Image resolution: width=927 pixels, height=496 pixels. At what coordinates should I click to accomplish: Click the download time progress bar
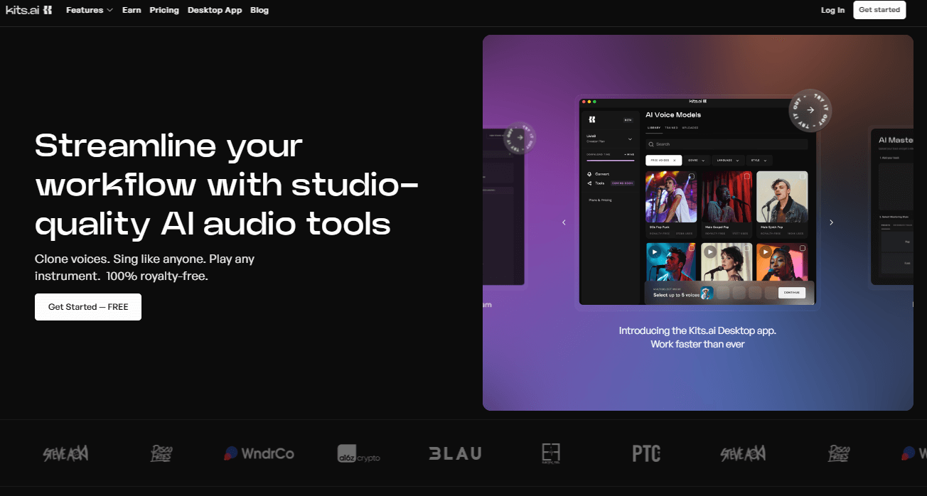[610, 161]
